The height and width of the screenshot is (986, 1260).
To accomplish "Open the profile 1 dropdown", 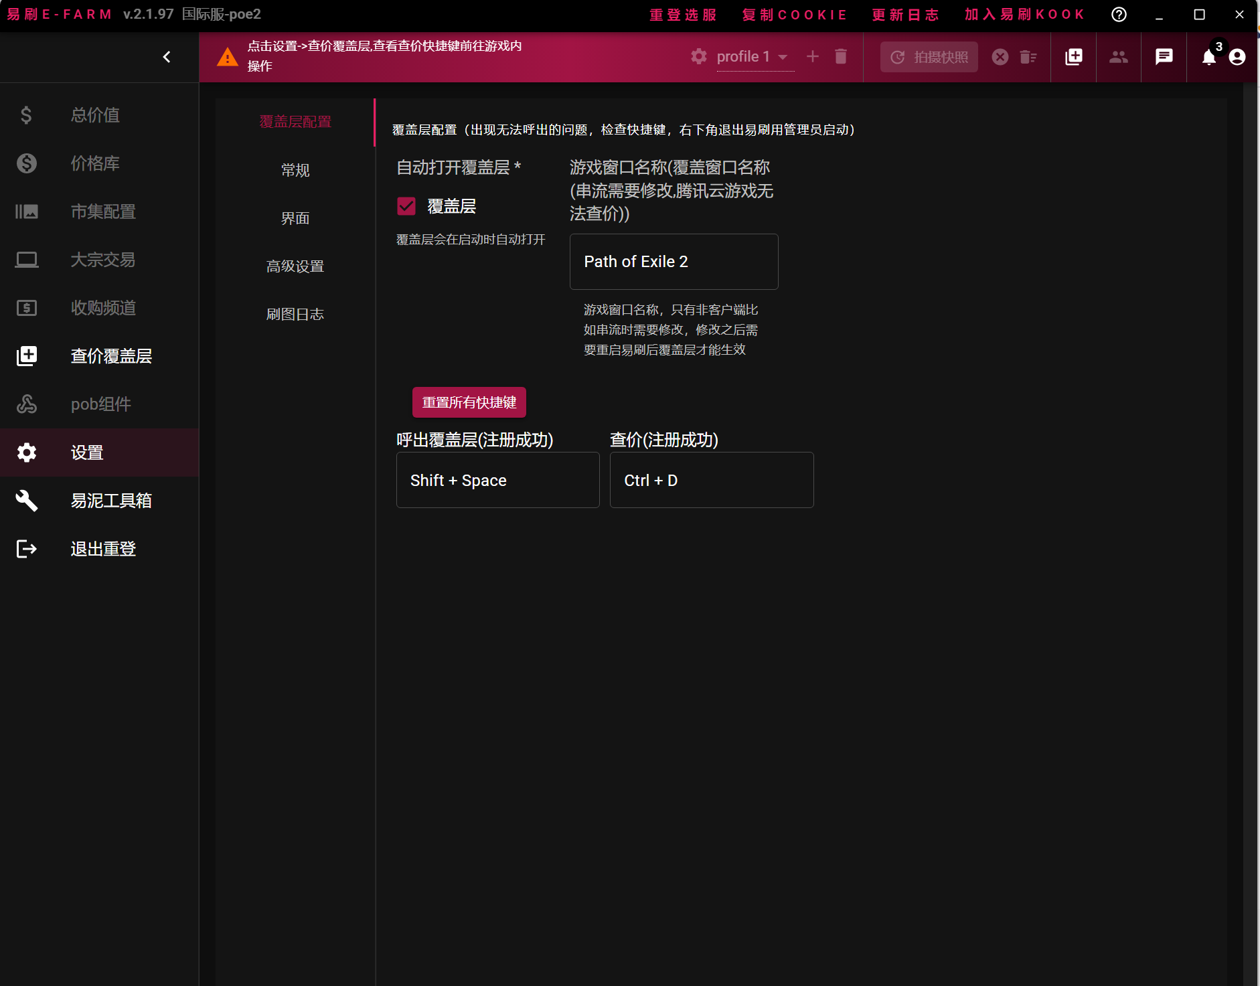I will tap(753, 57).
